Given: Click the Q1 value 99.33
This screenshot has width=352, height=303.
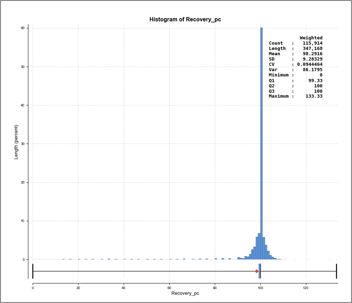Looking at the screenshot, I should [315, 81].
